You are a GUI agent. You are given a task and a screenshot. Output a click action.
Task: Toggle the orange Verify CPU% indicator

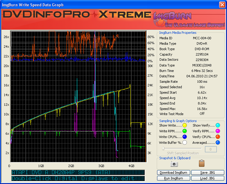click(218, 137)
